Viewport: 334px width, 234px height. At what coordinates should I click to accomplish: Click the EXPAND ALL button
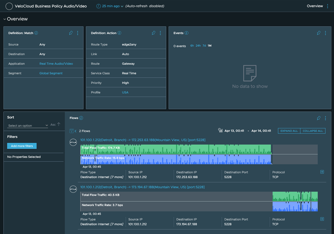(x=289, y=131)
